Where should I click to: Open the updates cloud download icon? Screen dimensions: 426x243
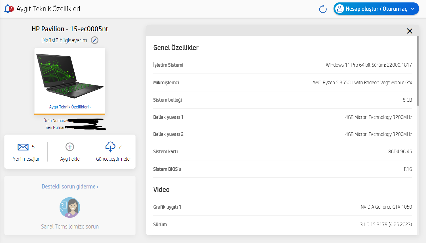[110, 147]
